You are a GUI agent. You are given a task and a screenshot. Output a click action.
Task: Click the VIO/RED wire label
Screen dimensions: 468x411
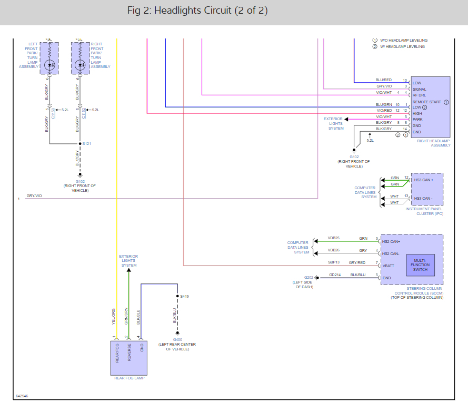(x=384, y=111)
